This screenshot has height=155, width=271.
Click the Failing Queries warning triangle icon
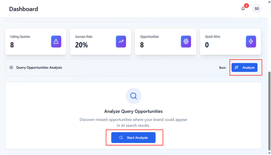(56, 42)
